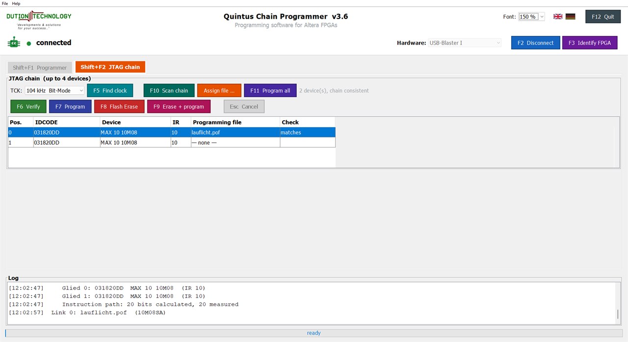Click F3 Identify FPGA button

tap(590, 43)
